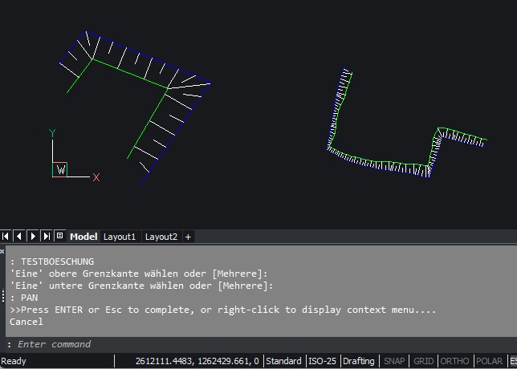Screen dimensions: 517x369
Task: Close the command line panel
Action: pyautogui.click(x=2, y=251)
